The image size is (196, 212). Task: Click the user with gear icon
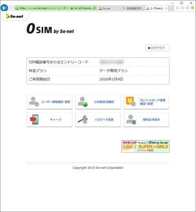click(x=34, y=102)
